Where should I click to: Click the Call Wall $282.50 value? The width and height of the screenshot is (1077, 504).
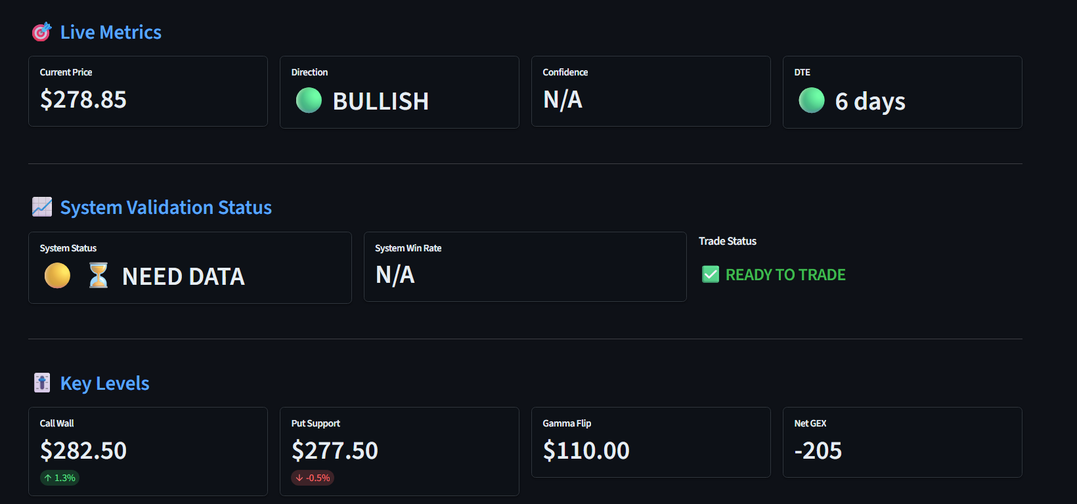tap(83, 451)
